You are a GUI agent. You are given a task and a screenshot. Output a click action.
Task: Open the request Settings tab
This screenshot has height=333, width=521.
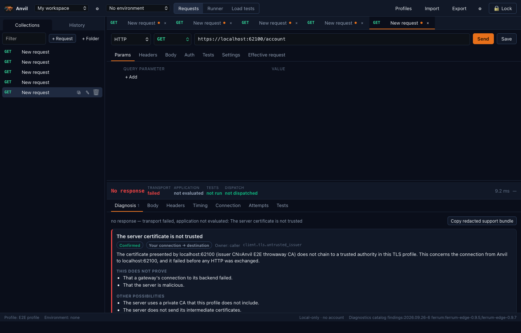coord(231,55)
